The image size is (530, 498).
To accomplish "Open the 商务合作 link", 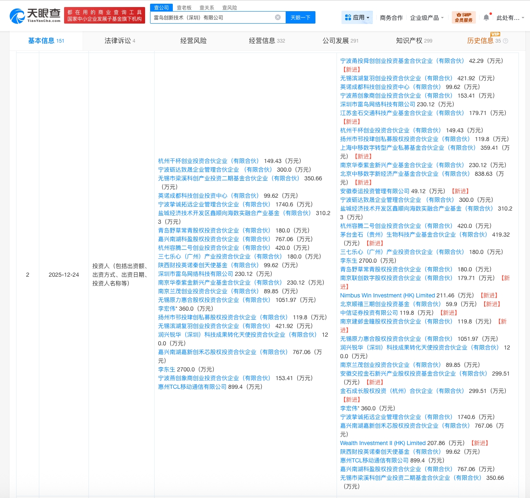I will (x=391, y=17).
